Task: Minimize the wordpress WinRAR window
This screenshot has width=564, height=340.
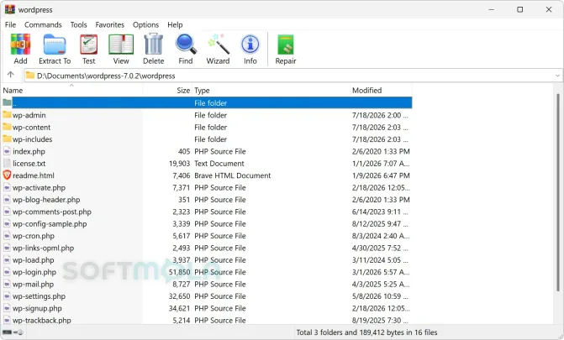Action: coord(492,9)
